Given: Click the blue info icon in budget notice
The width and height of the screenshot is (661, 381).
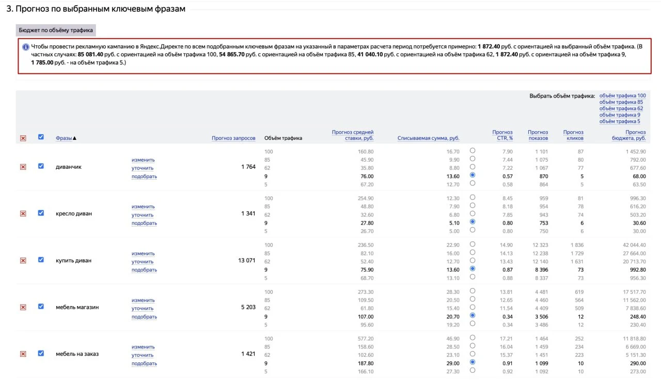Looking at the screenshot, I should pos(25,46).
